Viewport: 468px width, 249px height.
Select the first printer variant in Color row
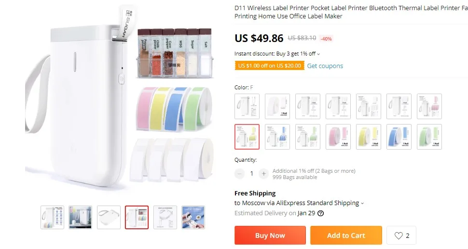point(247,106)
